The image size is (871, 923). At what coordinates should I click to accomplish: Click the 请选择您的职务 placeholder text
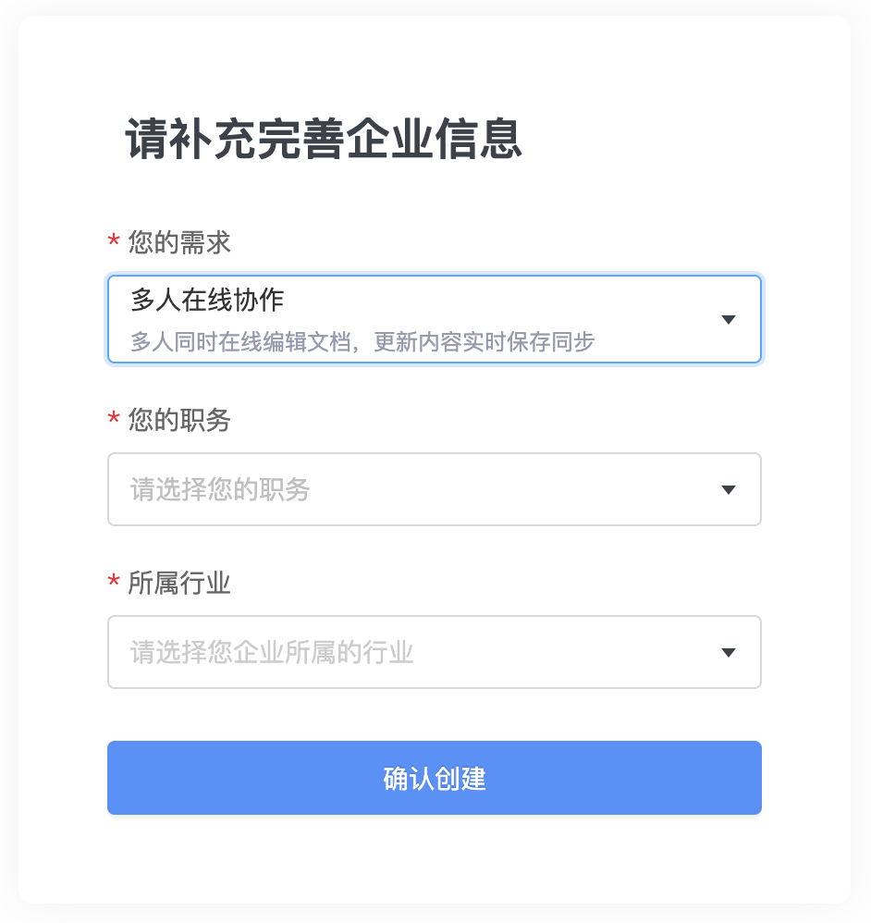click(x=220, y=489)
